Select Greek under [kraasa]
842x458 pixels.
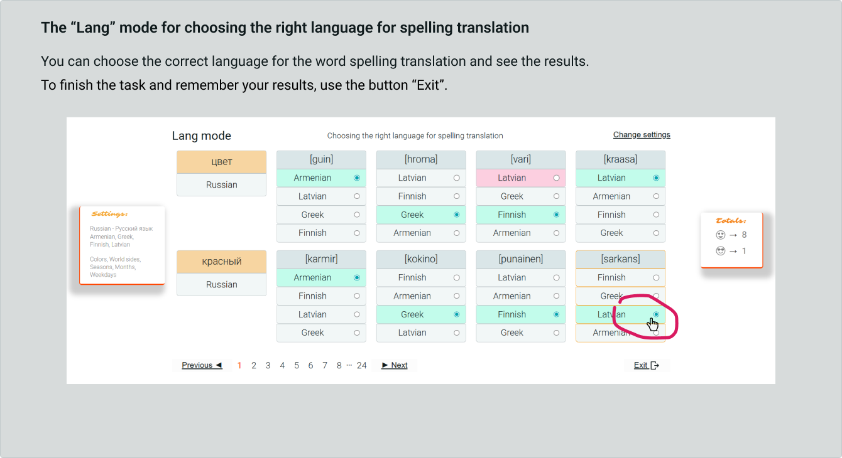coord(620,233)
